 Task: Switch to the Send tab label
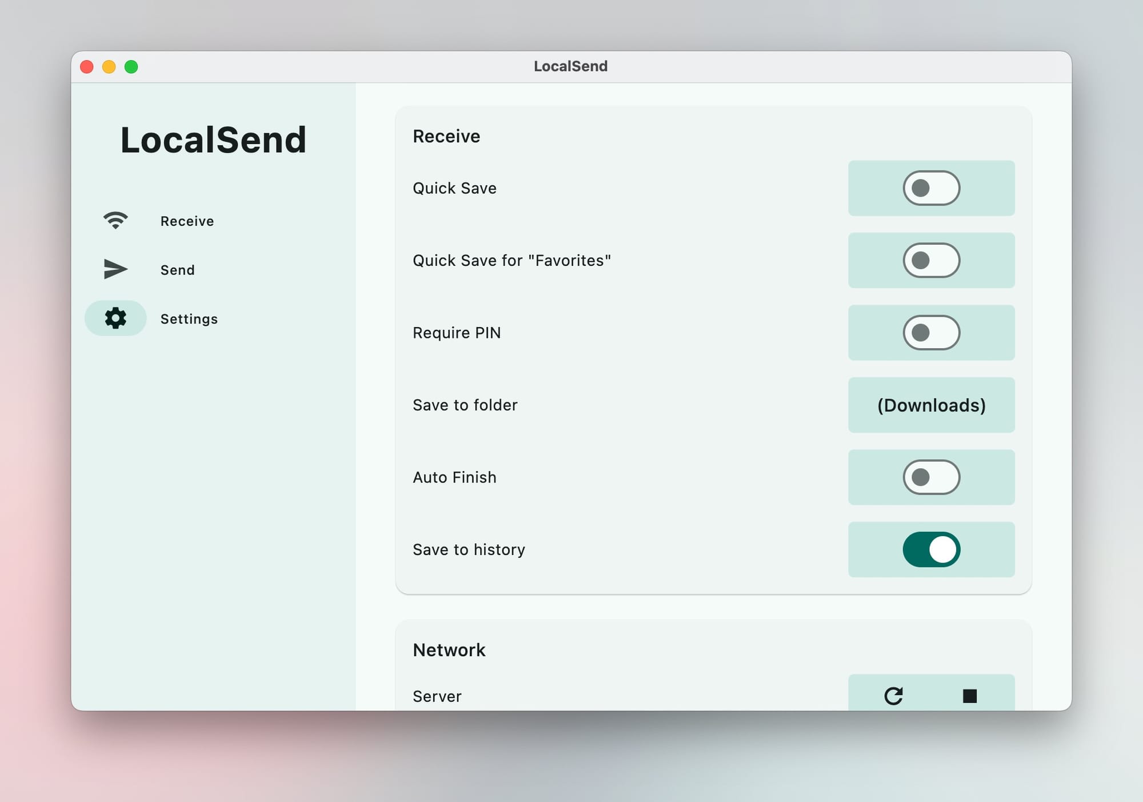click(x=177, y=270)
